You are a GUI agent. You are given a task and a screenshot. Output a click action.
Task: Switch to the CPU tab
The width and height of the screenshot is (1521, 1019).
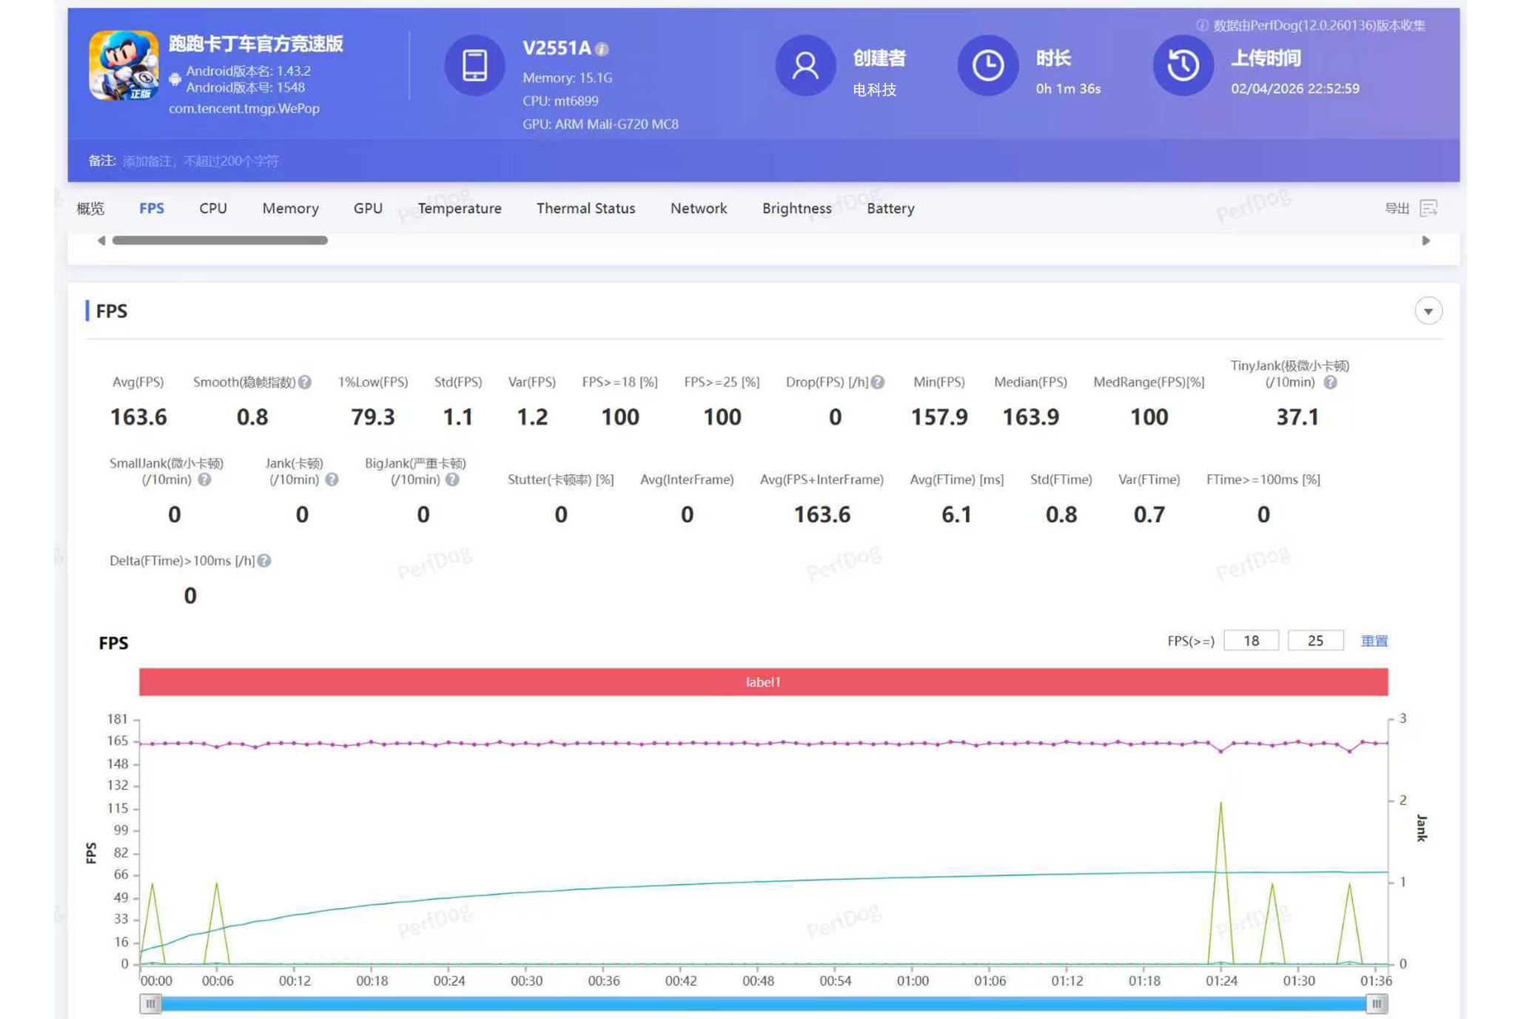tap(212, 208)
